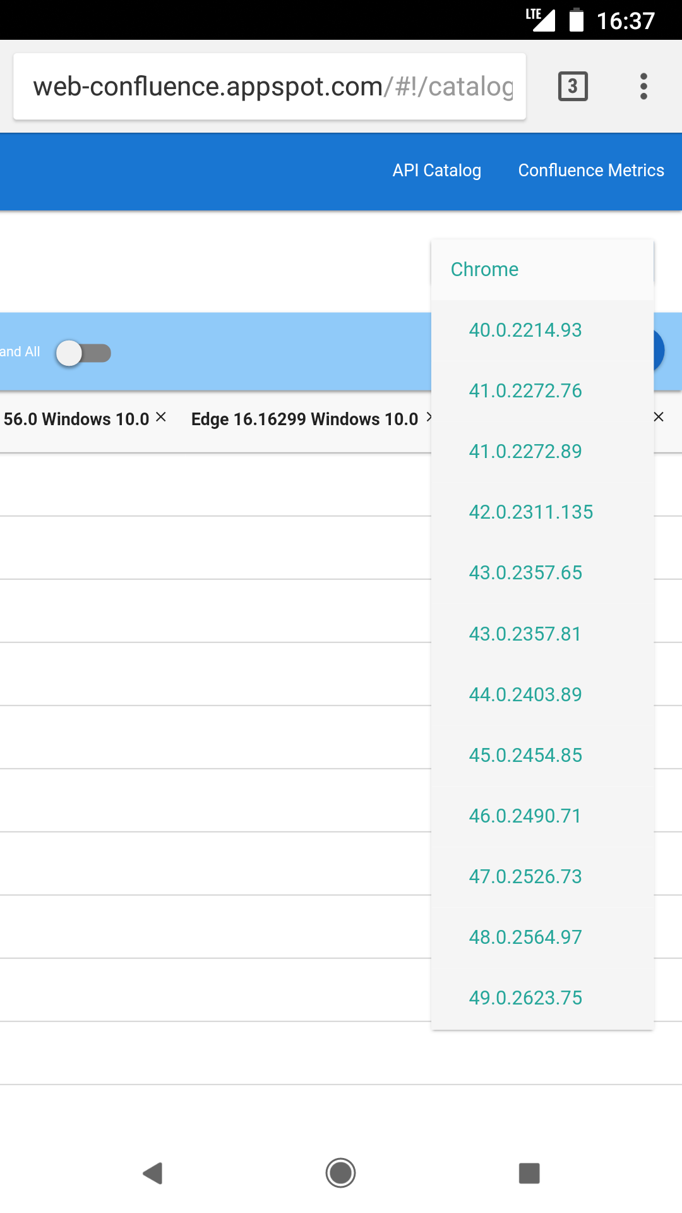Tap the Android home navigation button
682x1213 pixels.
(x=340, y=1173)
